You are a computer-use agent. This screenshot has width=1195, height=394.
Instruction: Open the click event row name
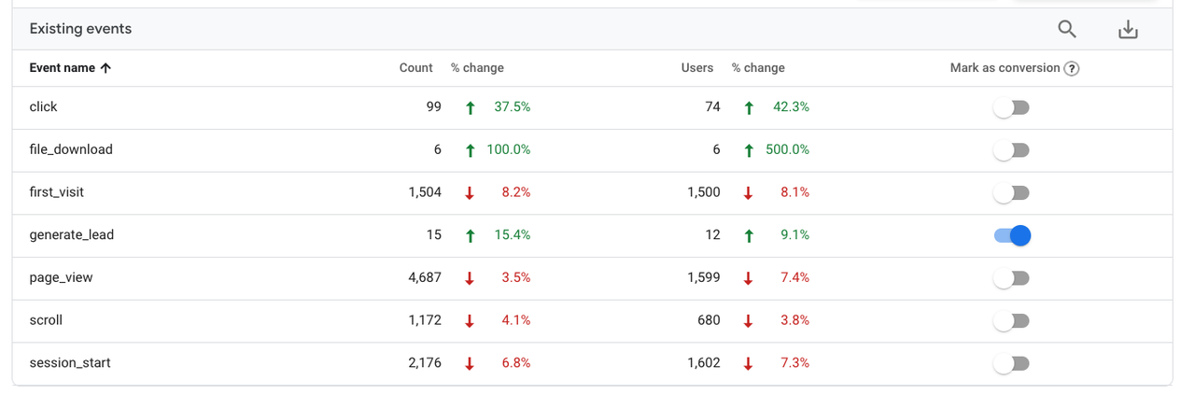[x=44, y=106]
